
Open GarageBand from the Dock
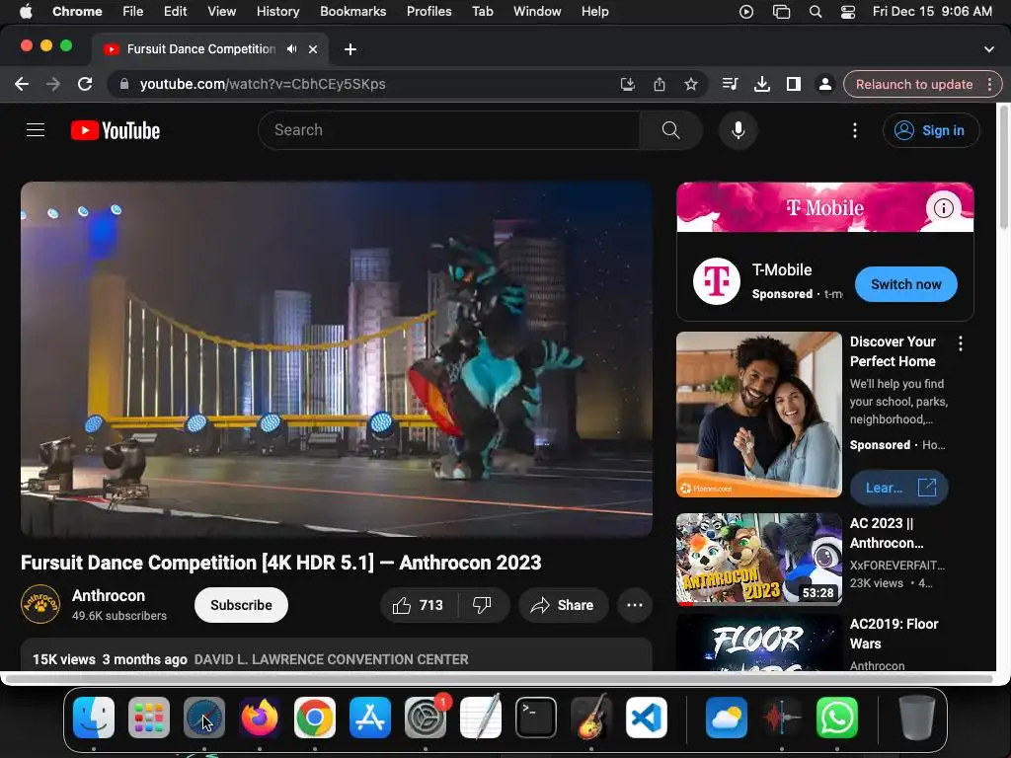591,718
